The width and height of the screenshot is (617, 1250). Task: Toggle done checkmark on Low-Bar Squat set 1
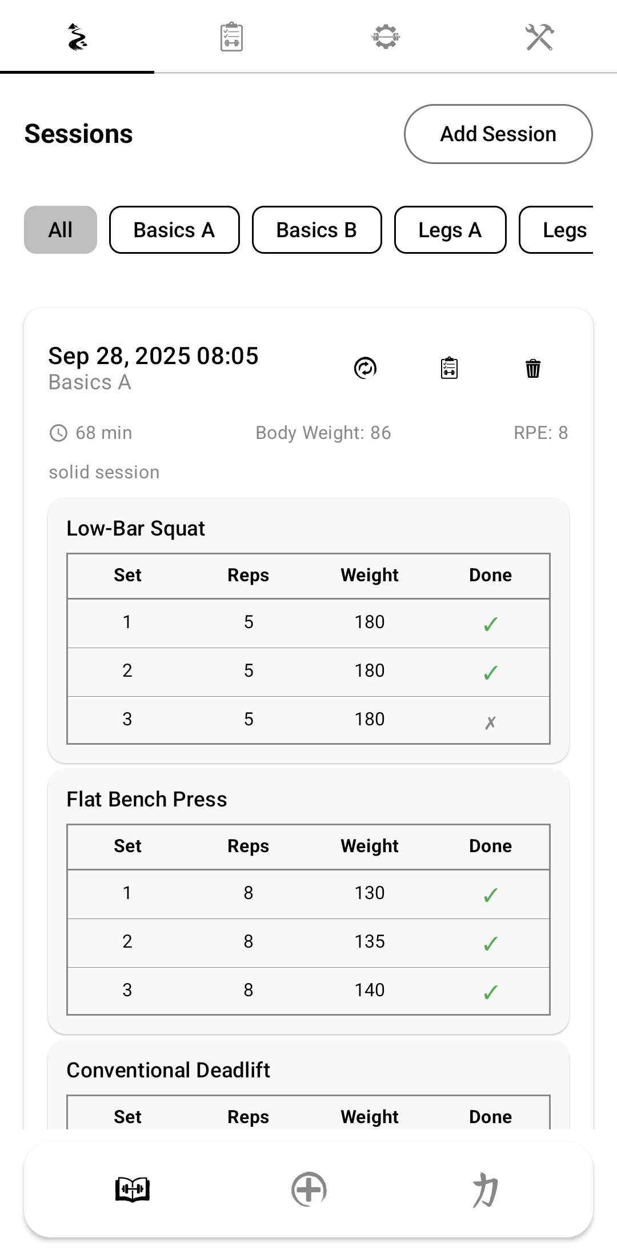[490, 624]
